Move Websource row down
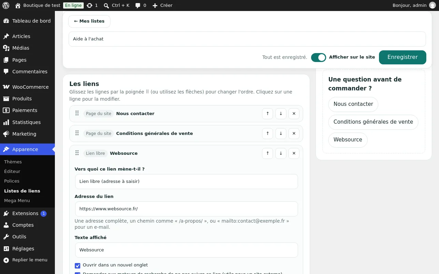 pos(281,153)
